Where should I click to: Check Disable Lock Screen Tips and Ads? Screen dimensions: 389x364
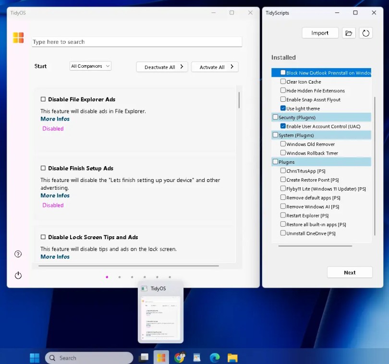click(x=43, y=237)
